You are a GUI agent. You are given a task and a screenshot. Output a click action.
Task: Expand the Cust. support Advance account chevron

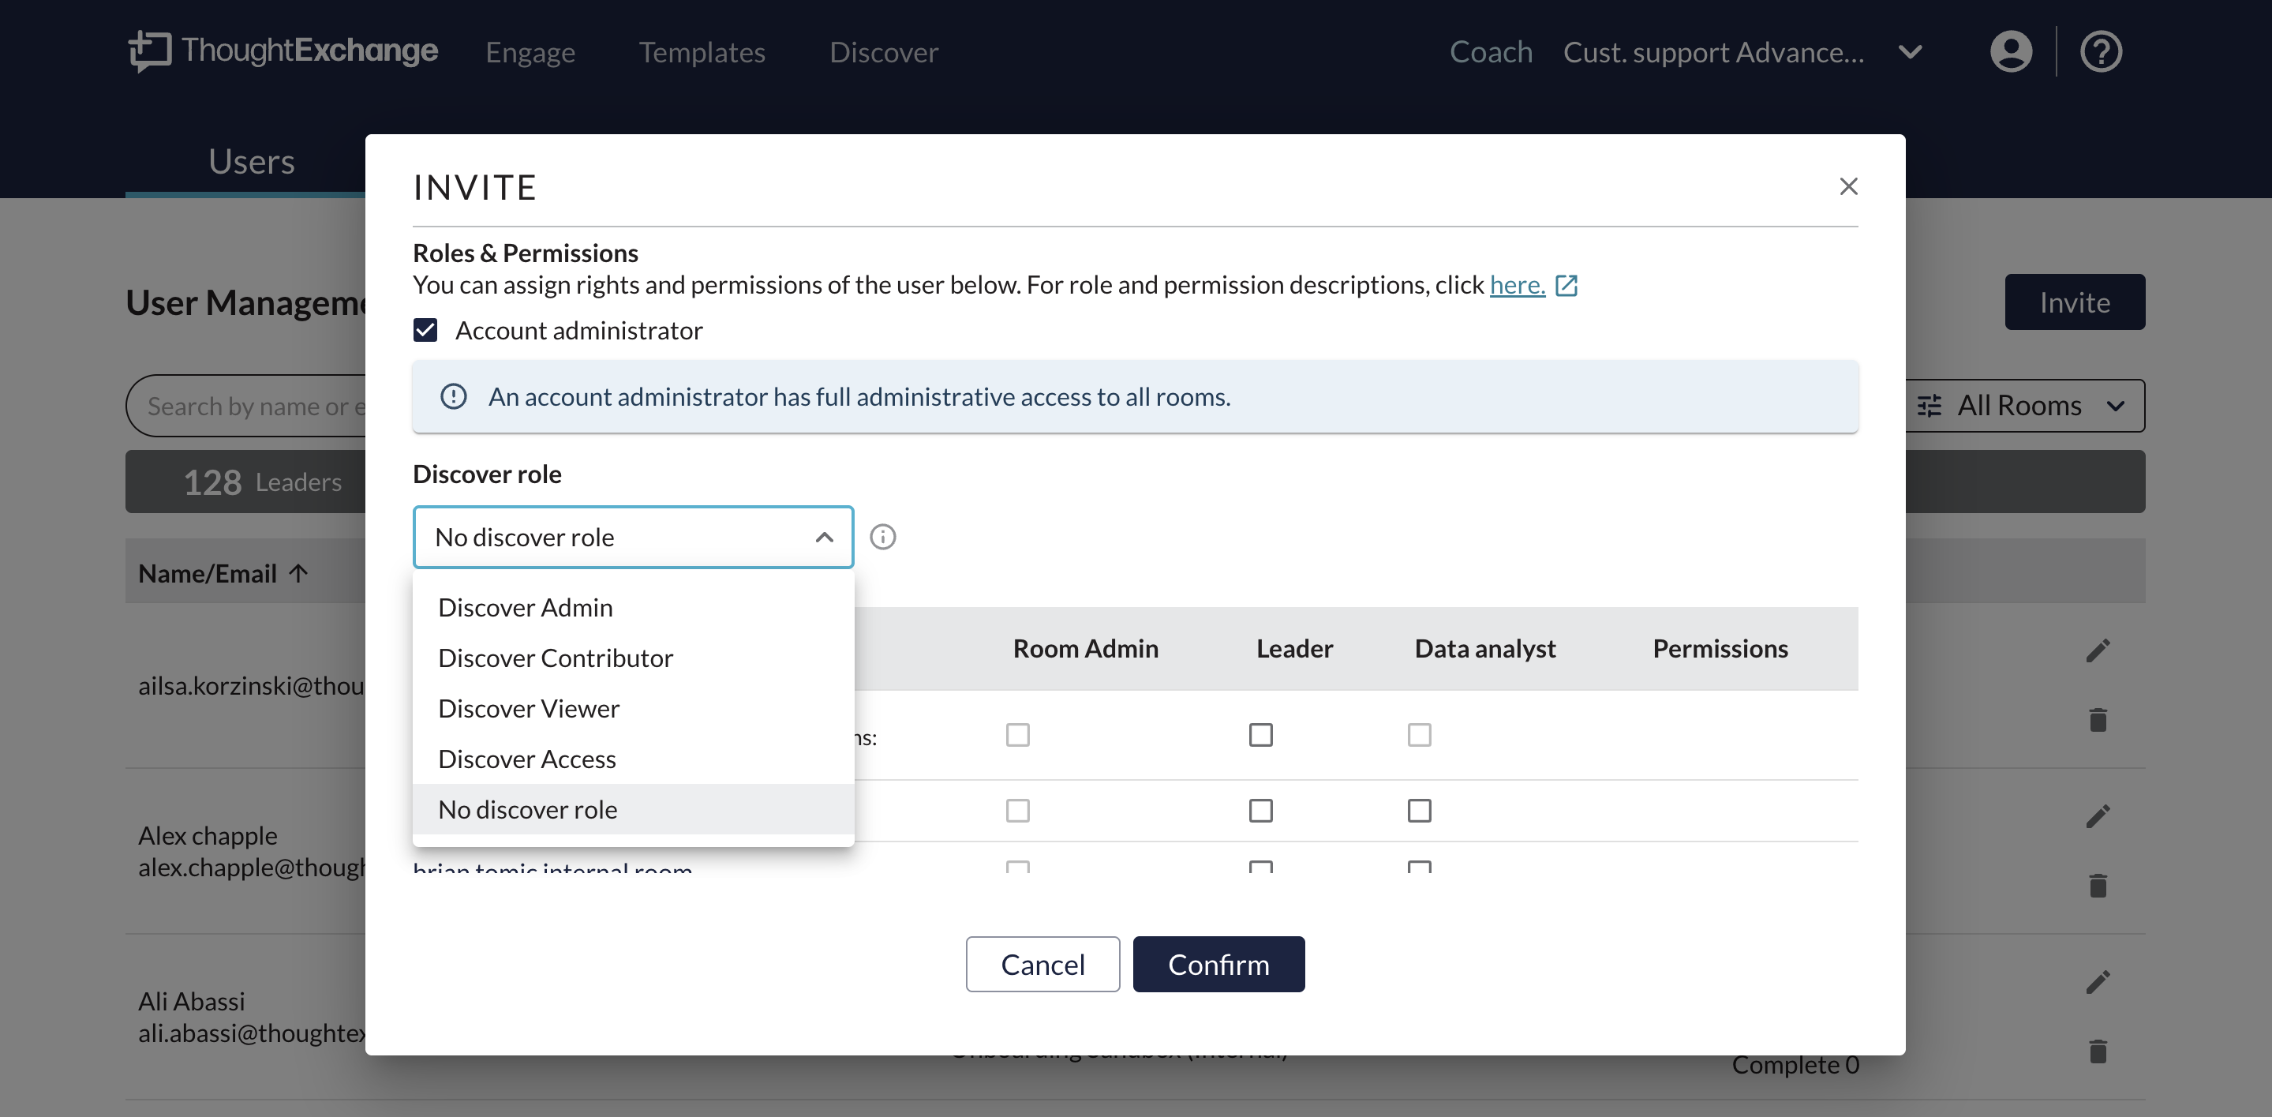[x=1911, y=51]
